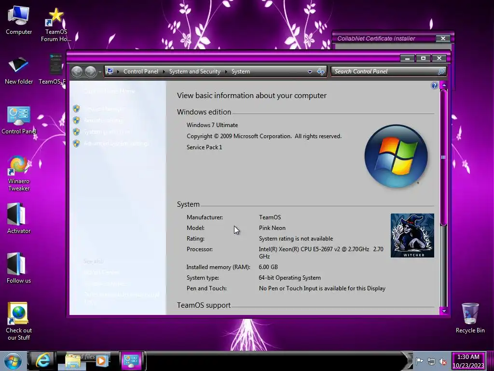This screenshot has height=371, width=494.
Task: Click the search magnifier icon
Action: 441,71
